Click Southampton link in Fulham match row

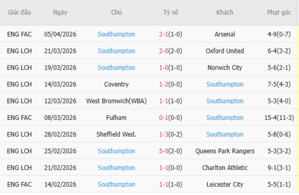224,118
